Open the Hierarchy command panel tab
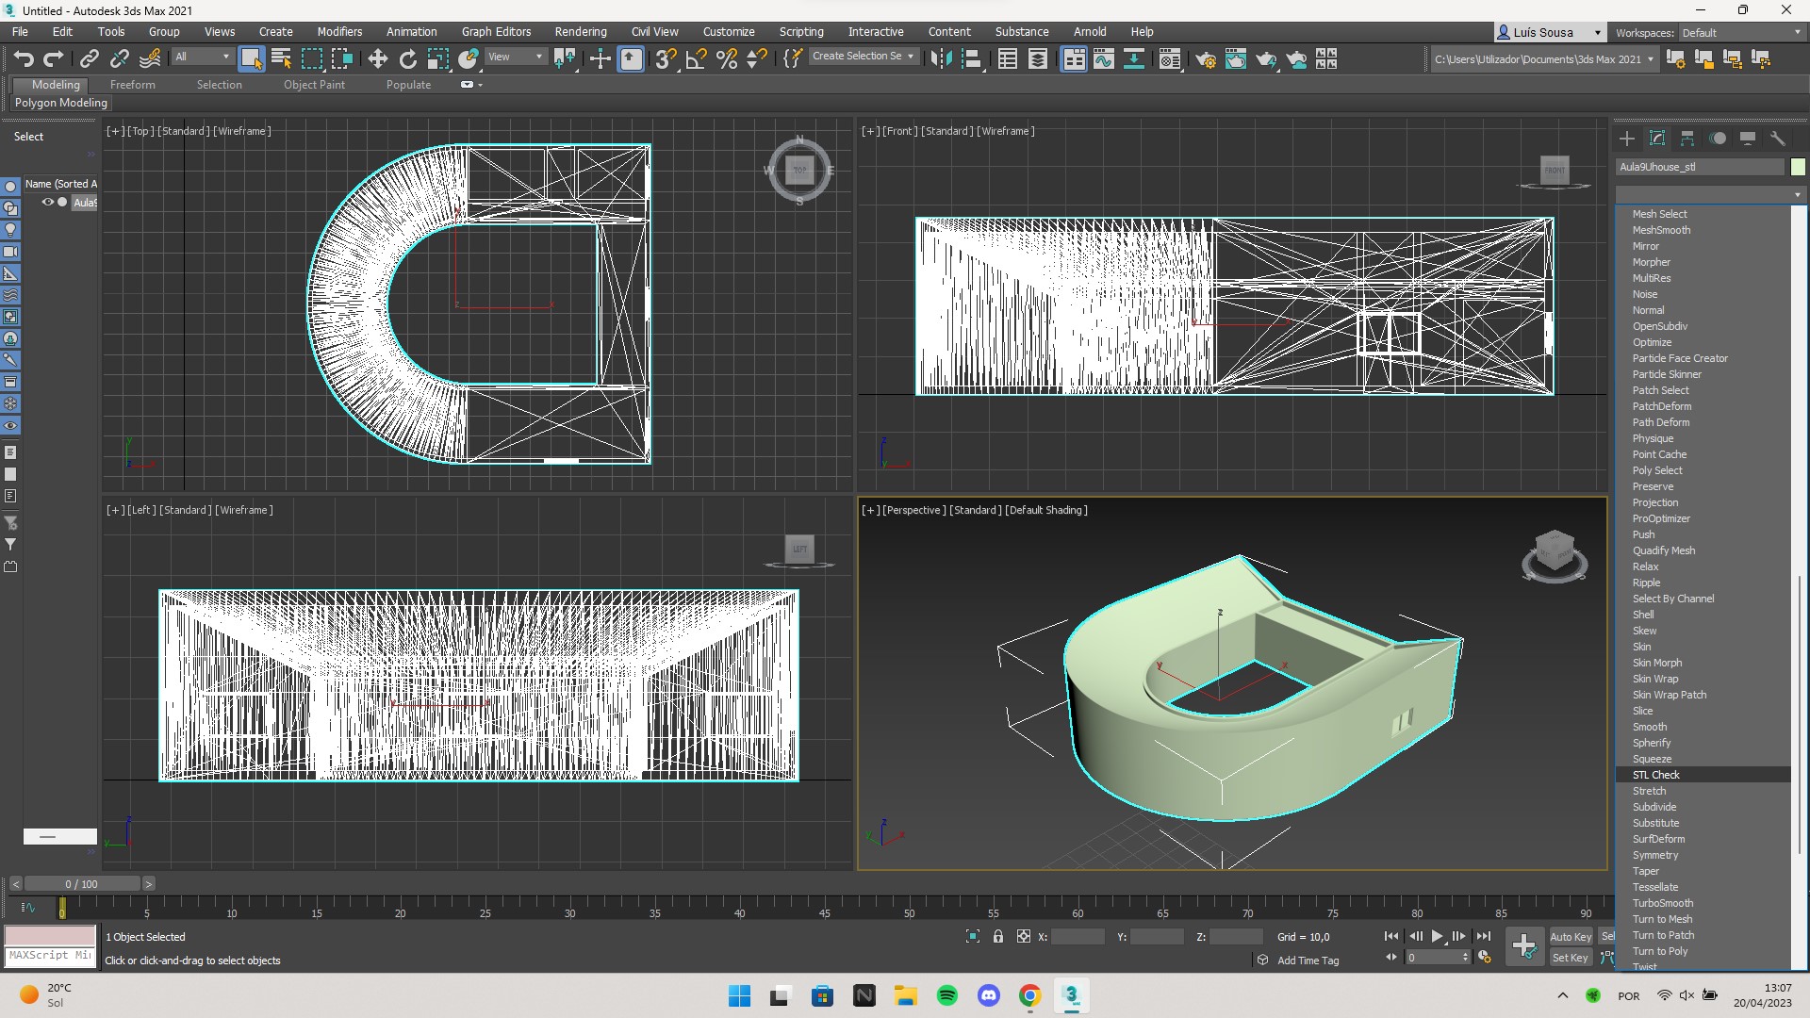This screenshot has width=1810, height=1018. 1687,139
